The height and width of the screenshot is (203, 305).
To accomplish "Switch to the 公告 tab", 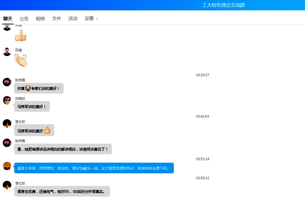I will [x=24, y=19].
